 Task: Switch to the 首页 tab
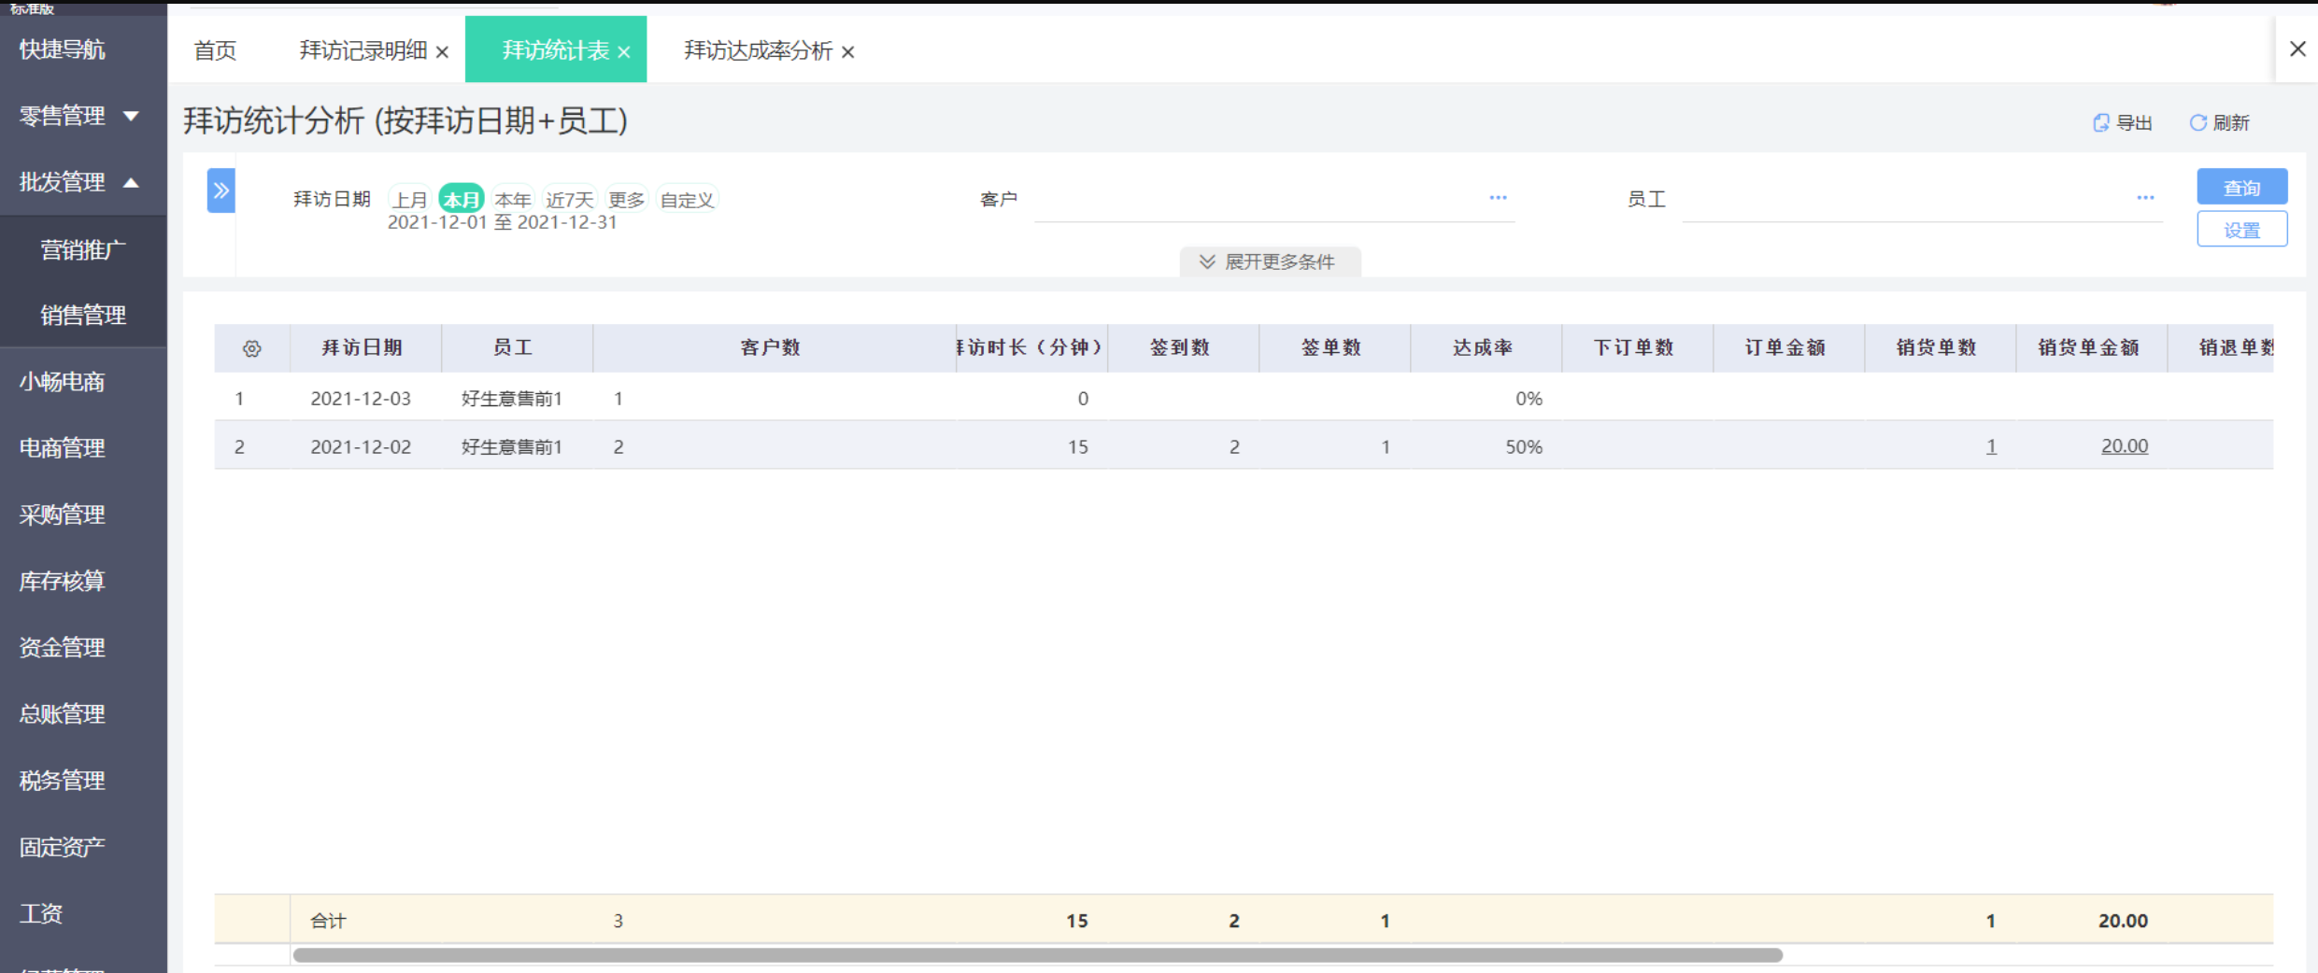(215, 50)
